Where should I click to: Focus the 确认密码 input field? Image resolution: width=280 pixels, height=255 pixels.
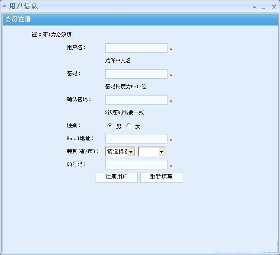[136, 100]
